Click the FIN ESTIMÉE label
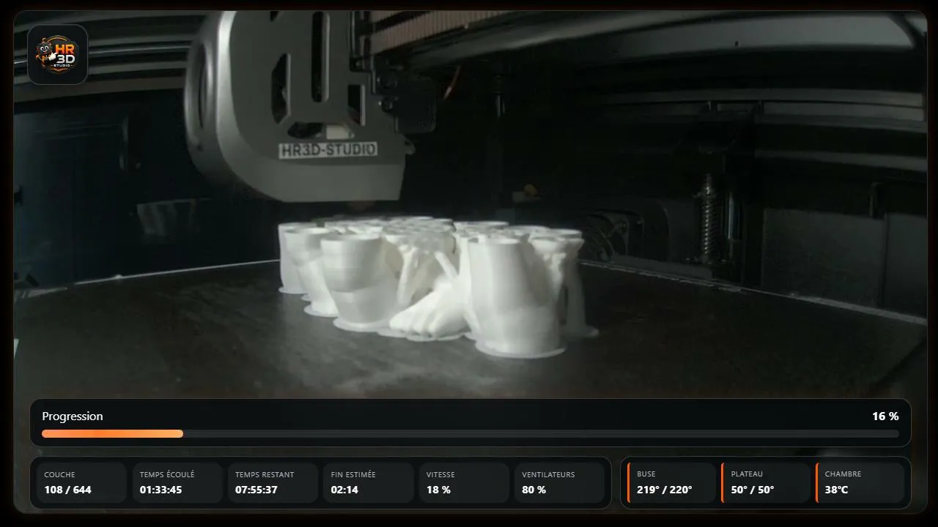Viewport: 938px width, 527px height. (x=353, y=474)
